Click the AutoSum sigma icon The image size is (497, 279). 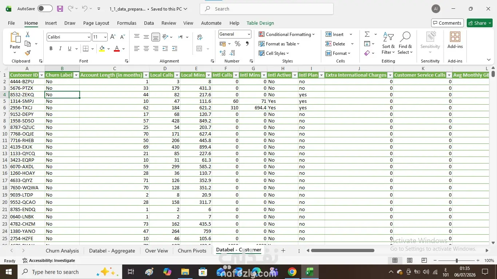coord(367,34)
